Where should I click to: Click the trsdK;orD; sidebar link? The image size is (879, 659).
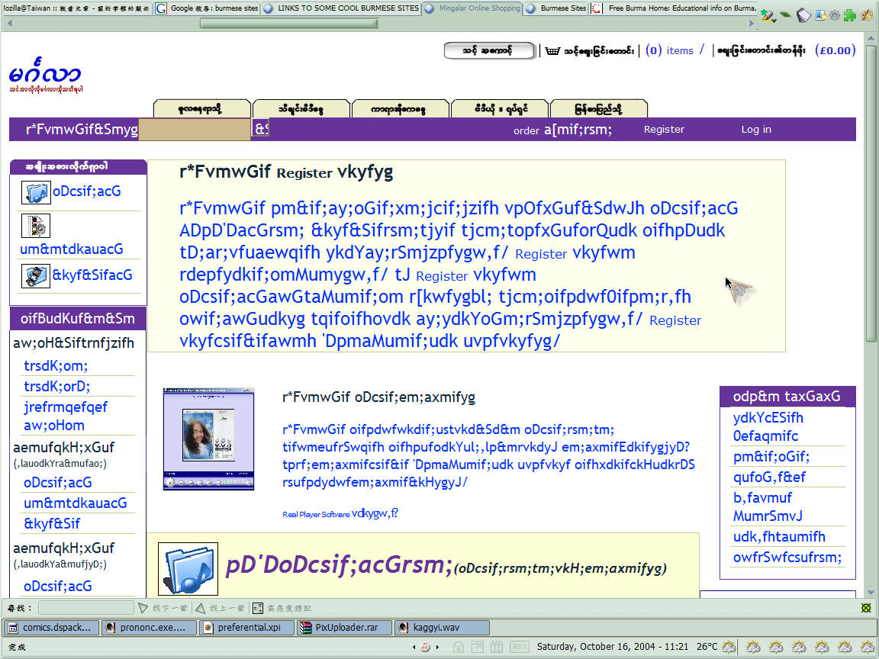[56, 386]
